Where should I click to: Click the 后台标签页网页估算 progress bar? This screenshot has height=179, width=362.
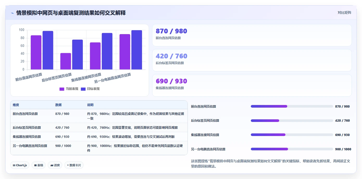pos(292,121)
